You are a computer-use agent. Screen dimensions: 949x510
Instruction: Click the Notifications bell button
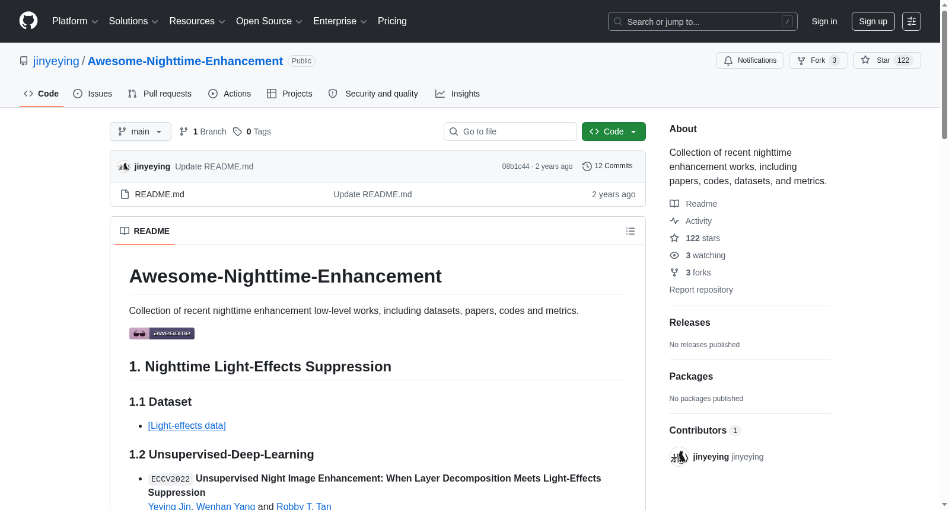point(750,60)
